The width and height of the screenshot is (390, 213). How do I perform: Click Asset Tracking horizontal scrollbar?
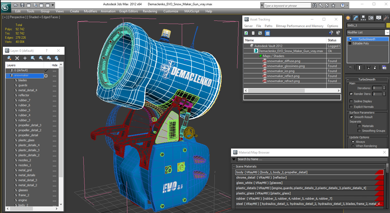276,90
